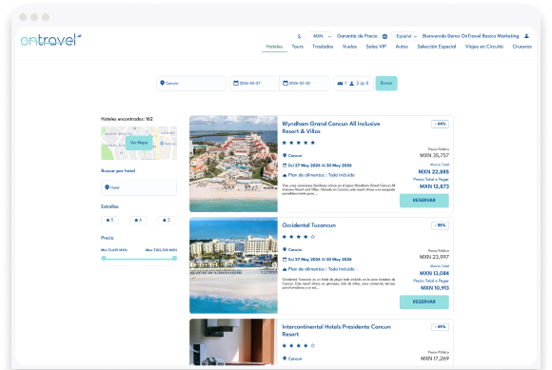Open Wyndham Grand Cancun All Inclusive title
552x370 pixels.
[x=331, y=127]
